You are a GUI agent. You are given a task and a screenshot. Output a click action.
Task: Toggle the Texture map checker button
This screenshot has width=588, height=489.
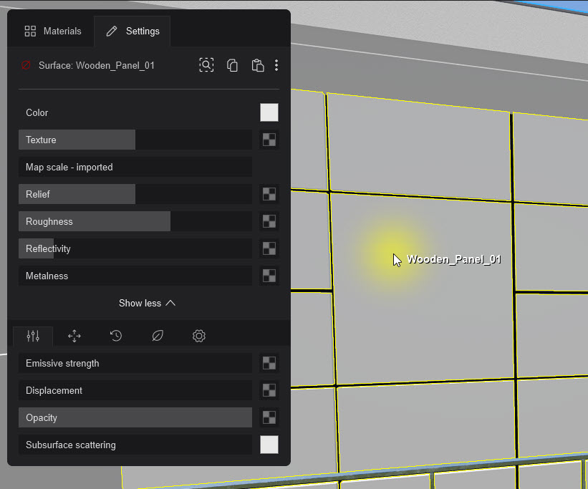(x=269, y=140)
